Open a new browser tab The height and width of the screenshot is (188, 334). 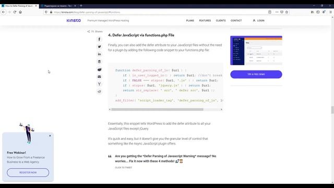tap(81, 6)
